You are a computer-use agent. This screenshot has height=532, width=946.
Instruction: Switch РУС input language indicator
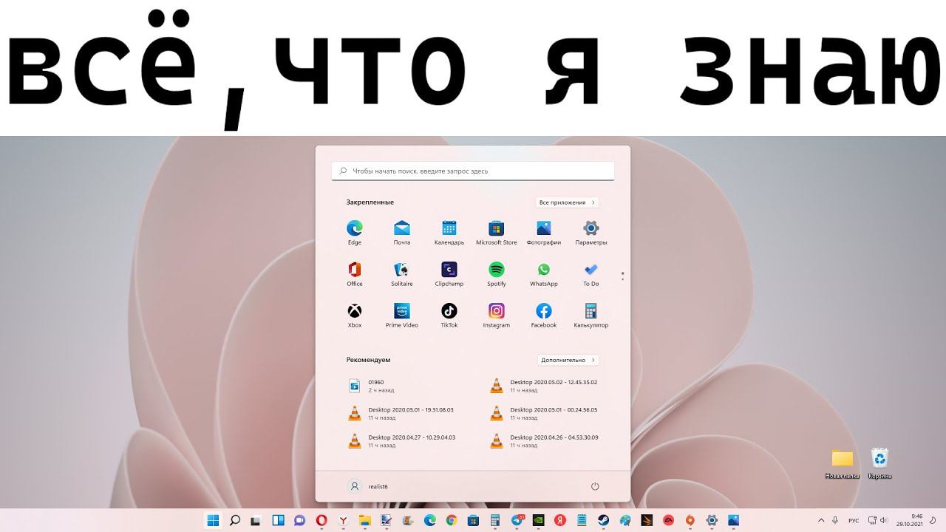coord(854,520)
